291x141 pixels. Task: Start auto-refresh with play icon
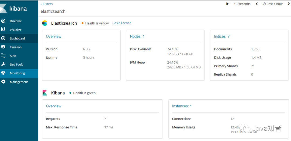[x=227, y=4]
